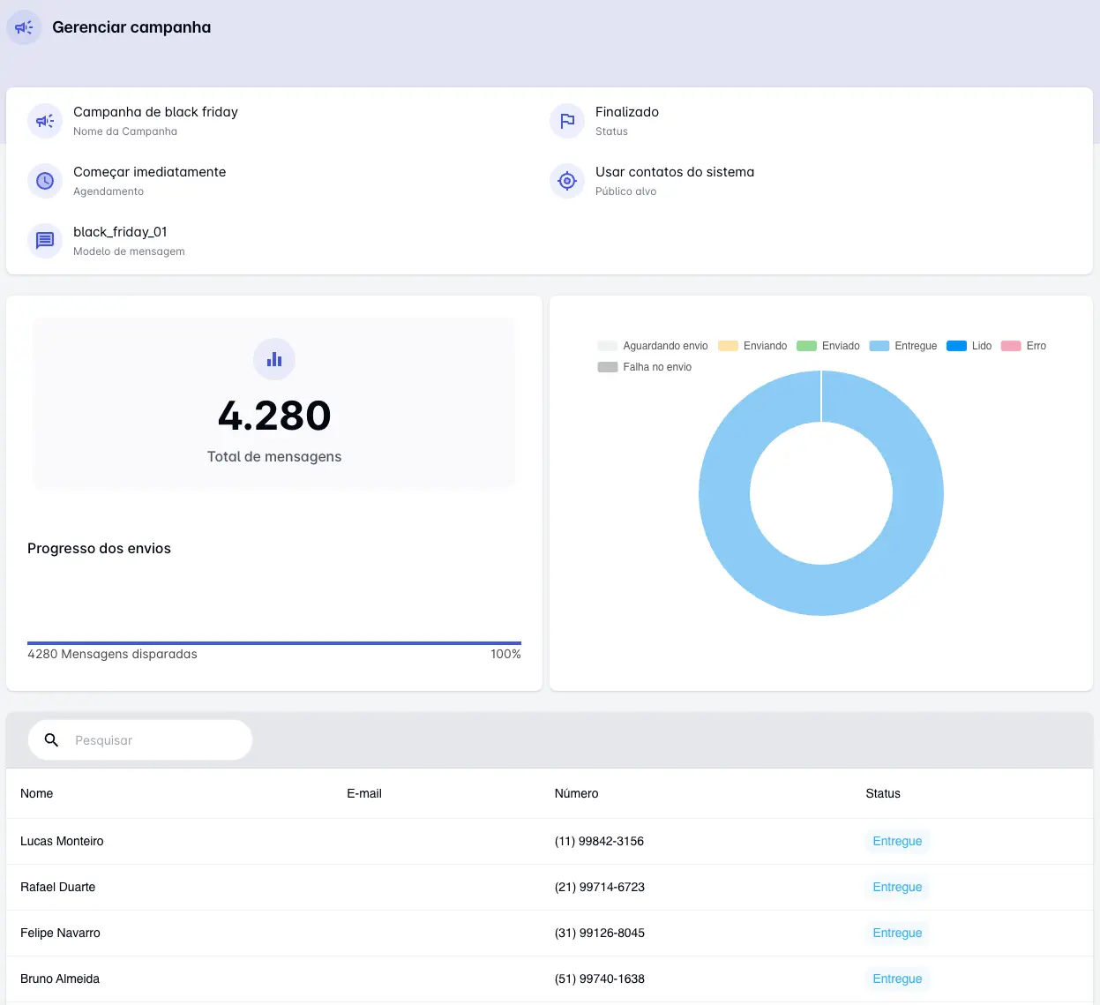Select the Rafael Duarte row name

(x=57, y=887)
